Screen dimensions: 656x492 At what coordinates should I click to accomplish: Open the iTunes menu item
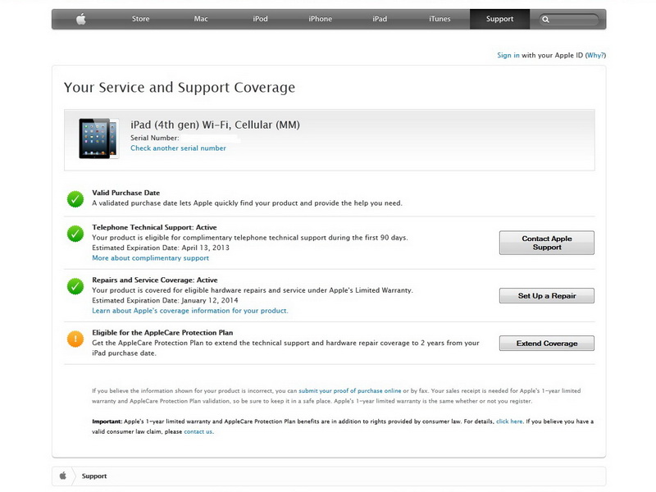440,19
